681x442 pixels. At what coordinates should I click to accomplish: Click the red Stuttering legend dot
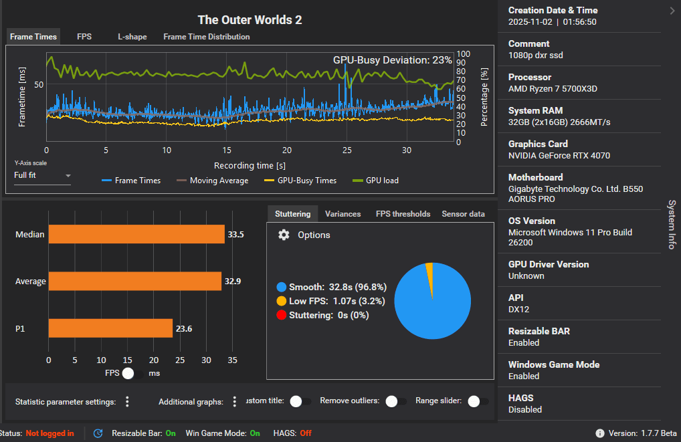(x=282, y=315)
